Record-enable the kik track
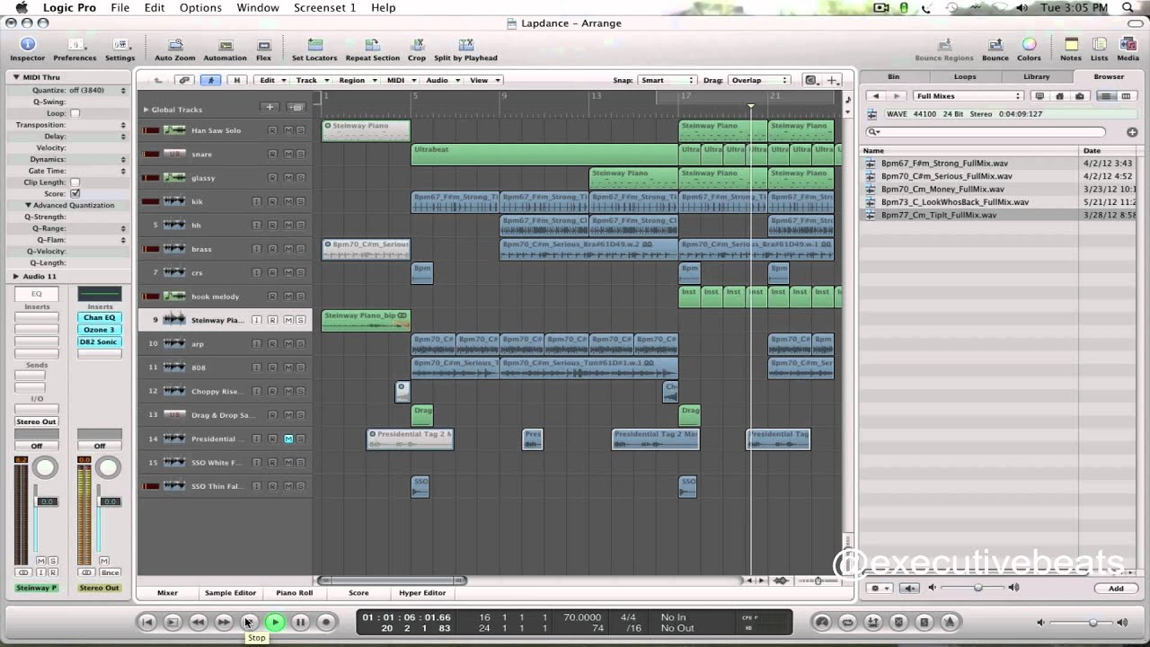 coord(272,201)
